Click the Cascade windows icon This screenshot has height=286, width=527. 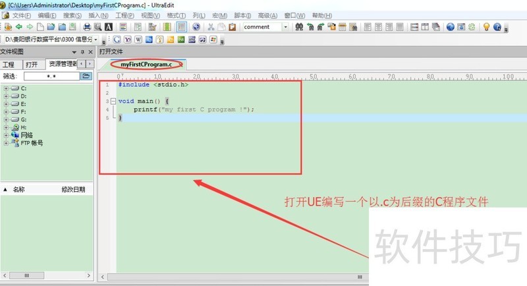[436, 27]
